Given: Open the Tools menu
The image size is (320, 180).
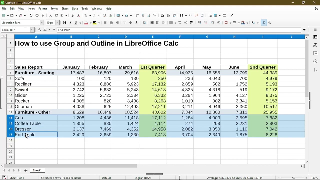Looking at the screenshot, I should point(85,9).
